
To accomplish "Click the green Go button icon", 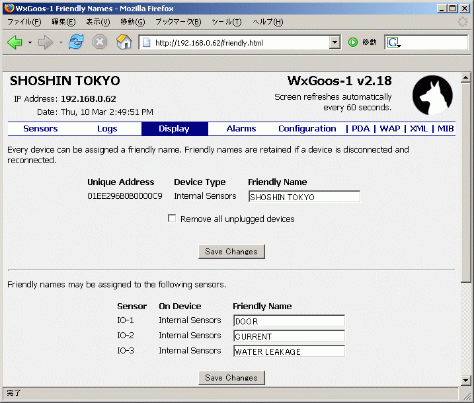I will [353, 42].
